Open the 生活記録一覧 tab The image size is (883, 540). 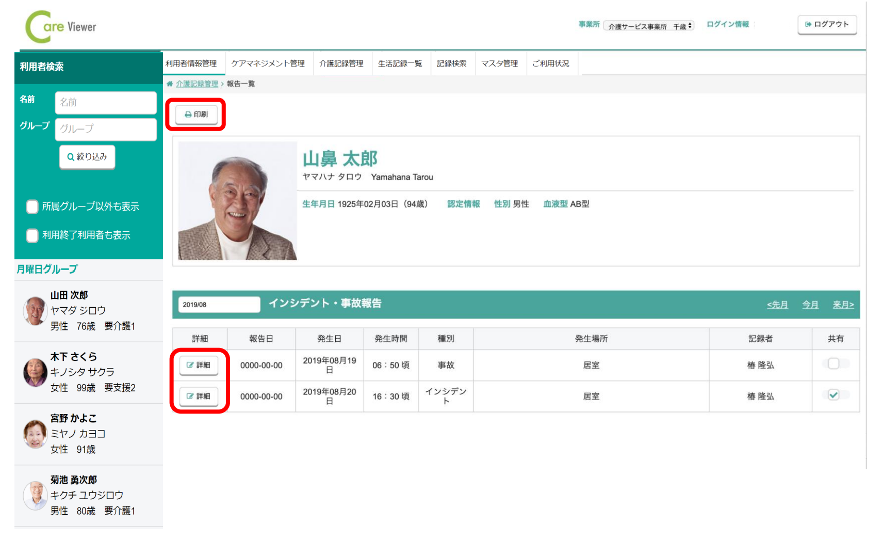[400, 63]
